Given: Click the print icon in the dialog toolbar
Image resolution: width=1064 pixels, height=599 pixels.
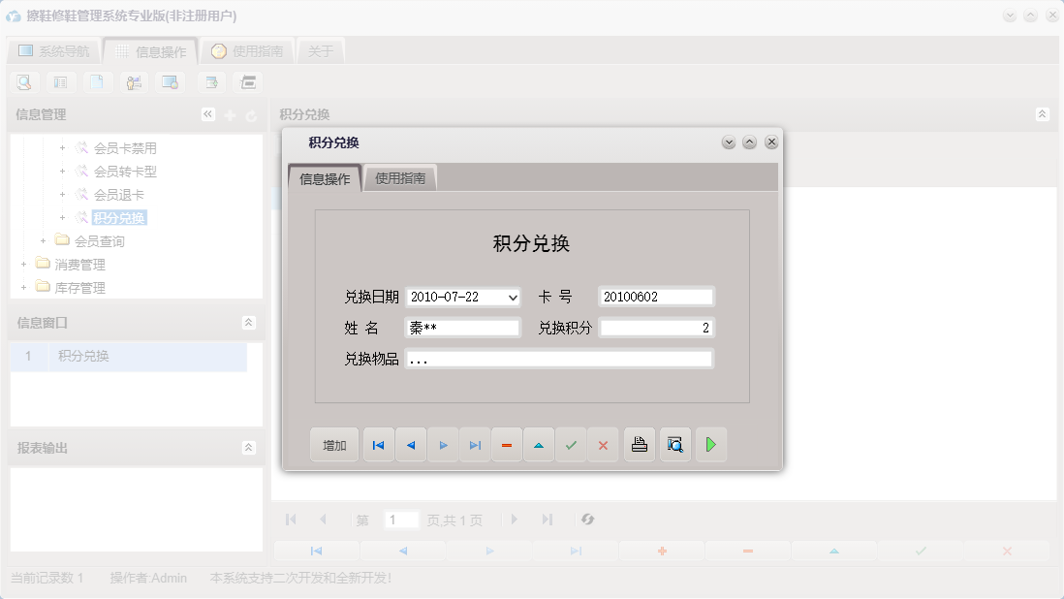Looking at the screenshot, I should point(640,444).
